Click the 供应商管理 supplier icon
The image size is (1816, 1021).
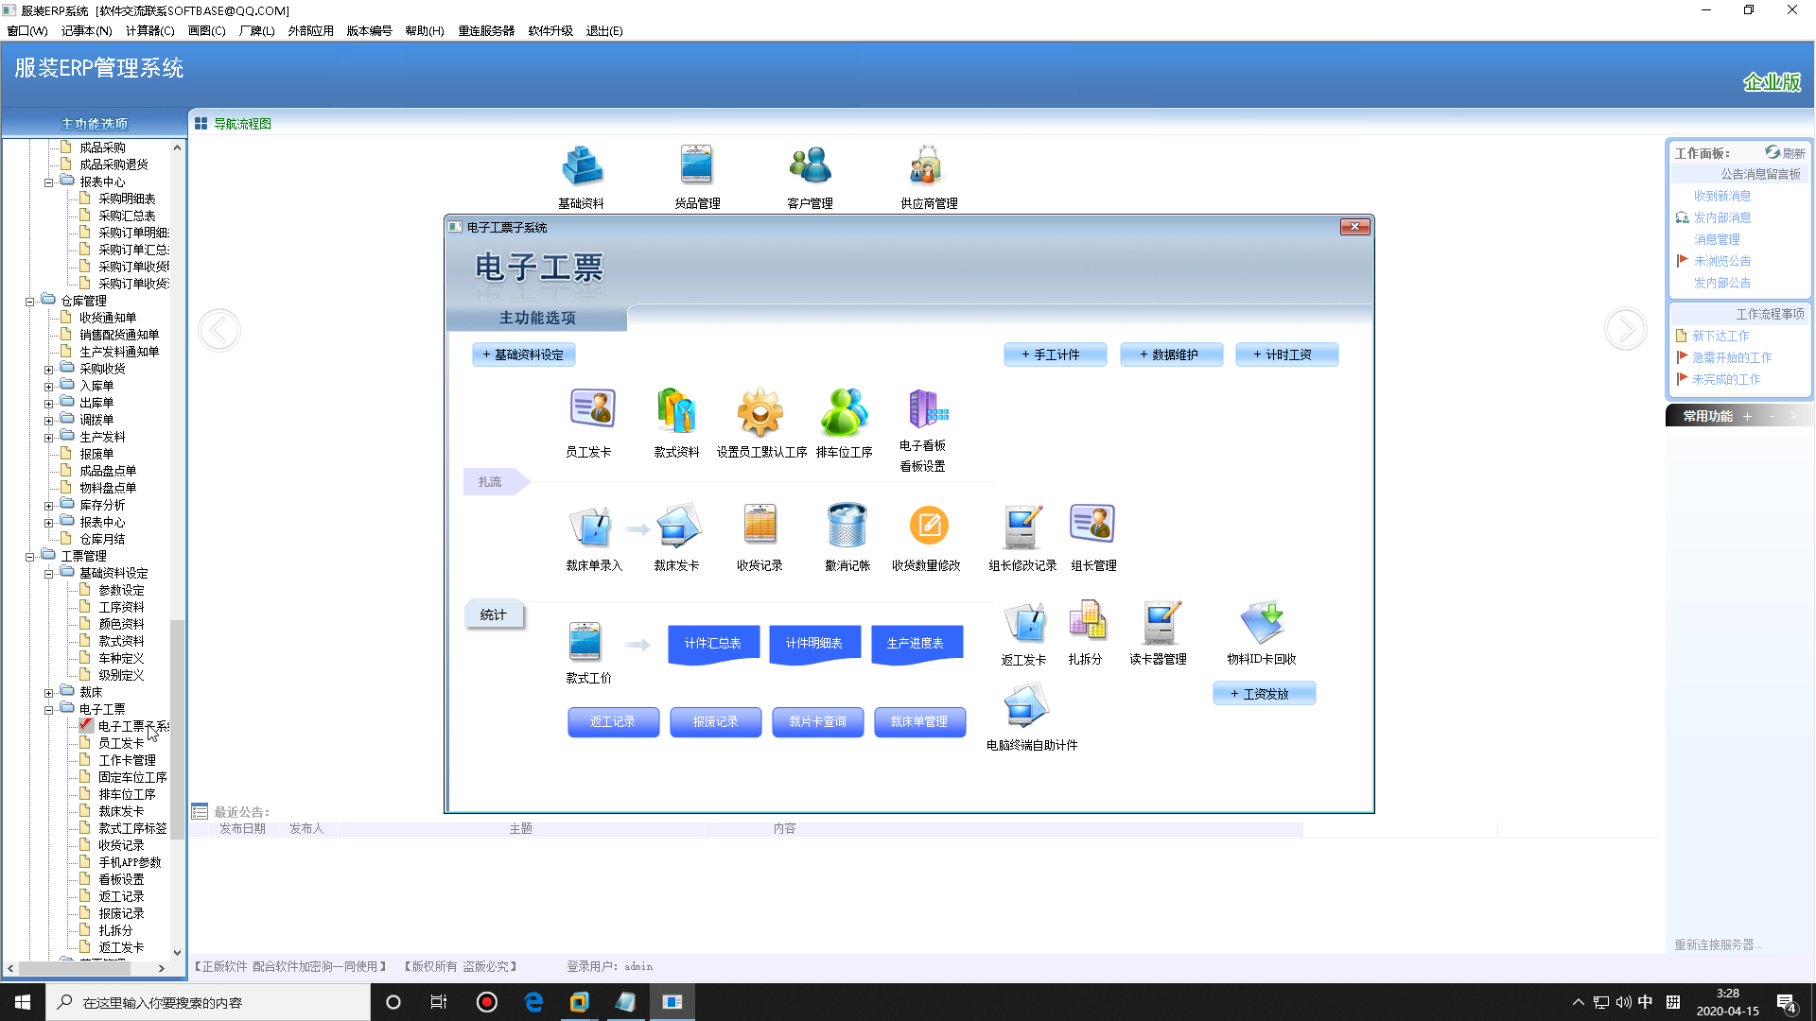click(927, 165)
